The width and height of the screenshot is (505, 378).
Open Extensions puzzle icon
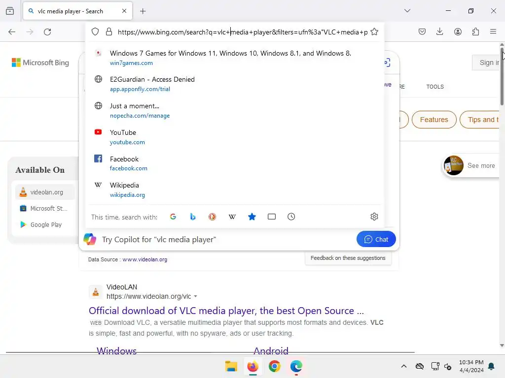tap(475, 31)
